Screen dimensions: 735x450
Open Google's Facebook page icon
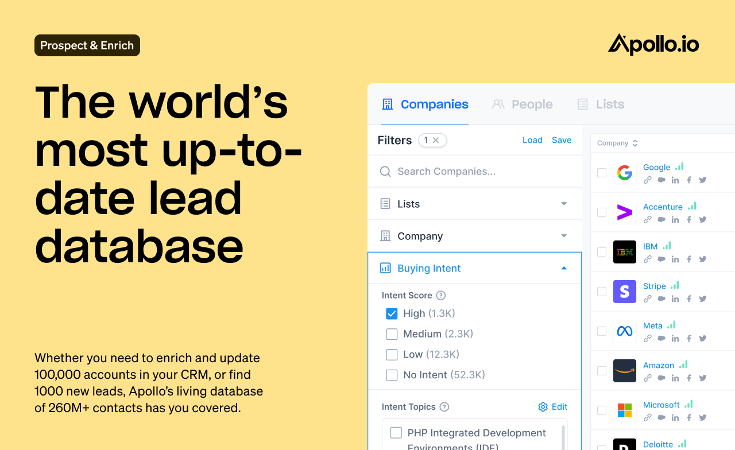click(x=689, y=180)
